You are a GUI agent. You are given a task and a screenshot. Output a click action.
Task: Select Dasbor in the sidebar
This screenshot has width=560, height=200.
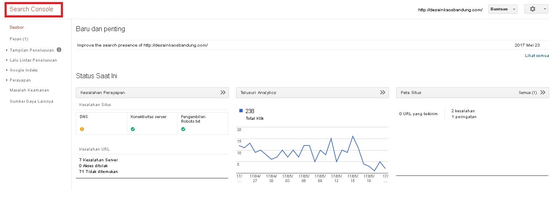pyautogui.click(x=17, y=27)
